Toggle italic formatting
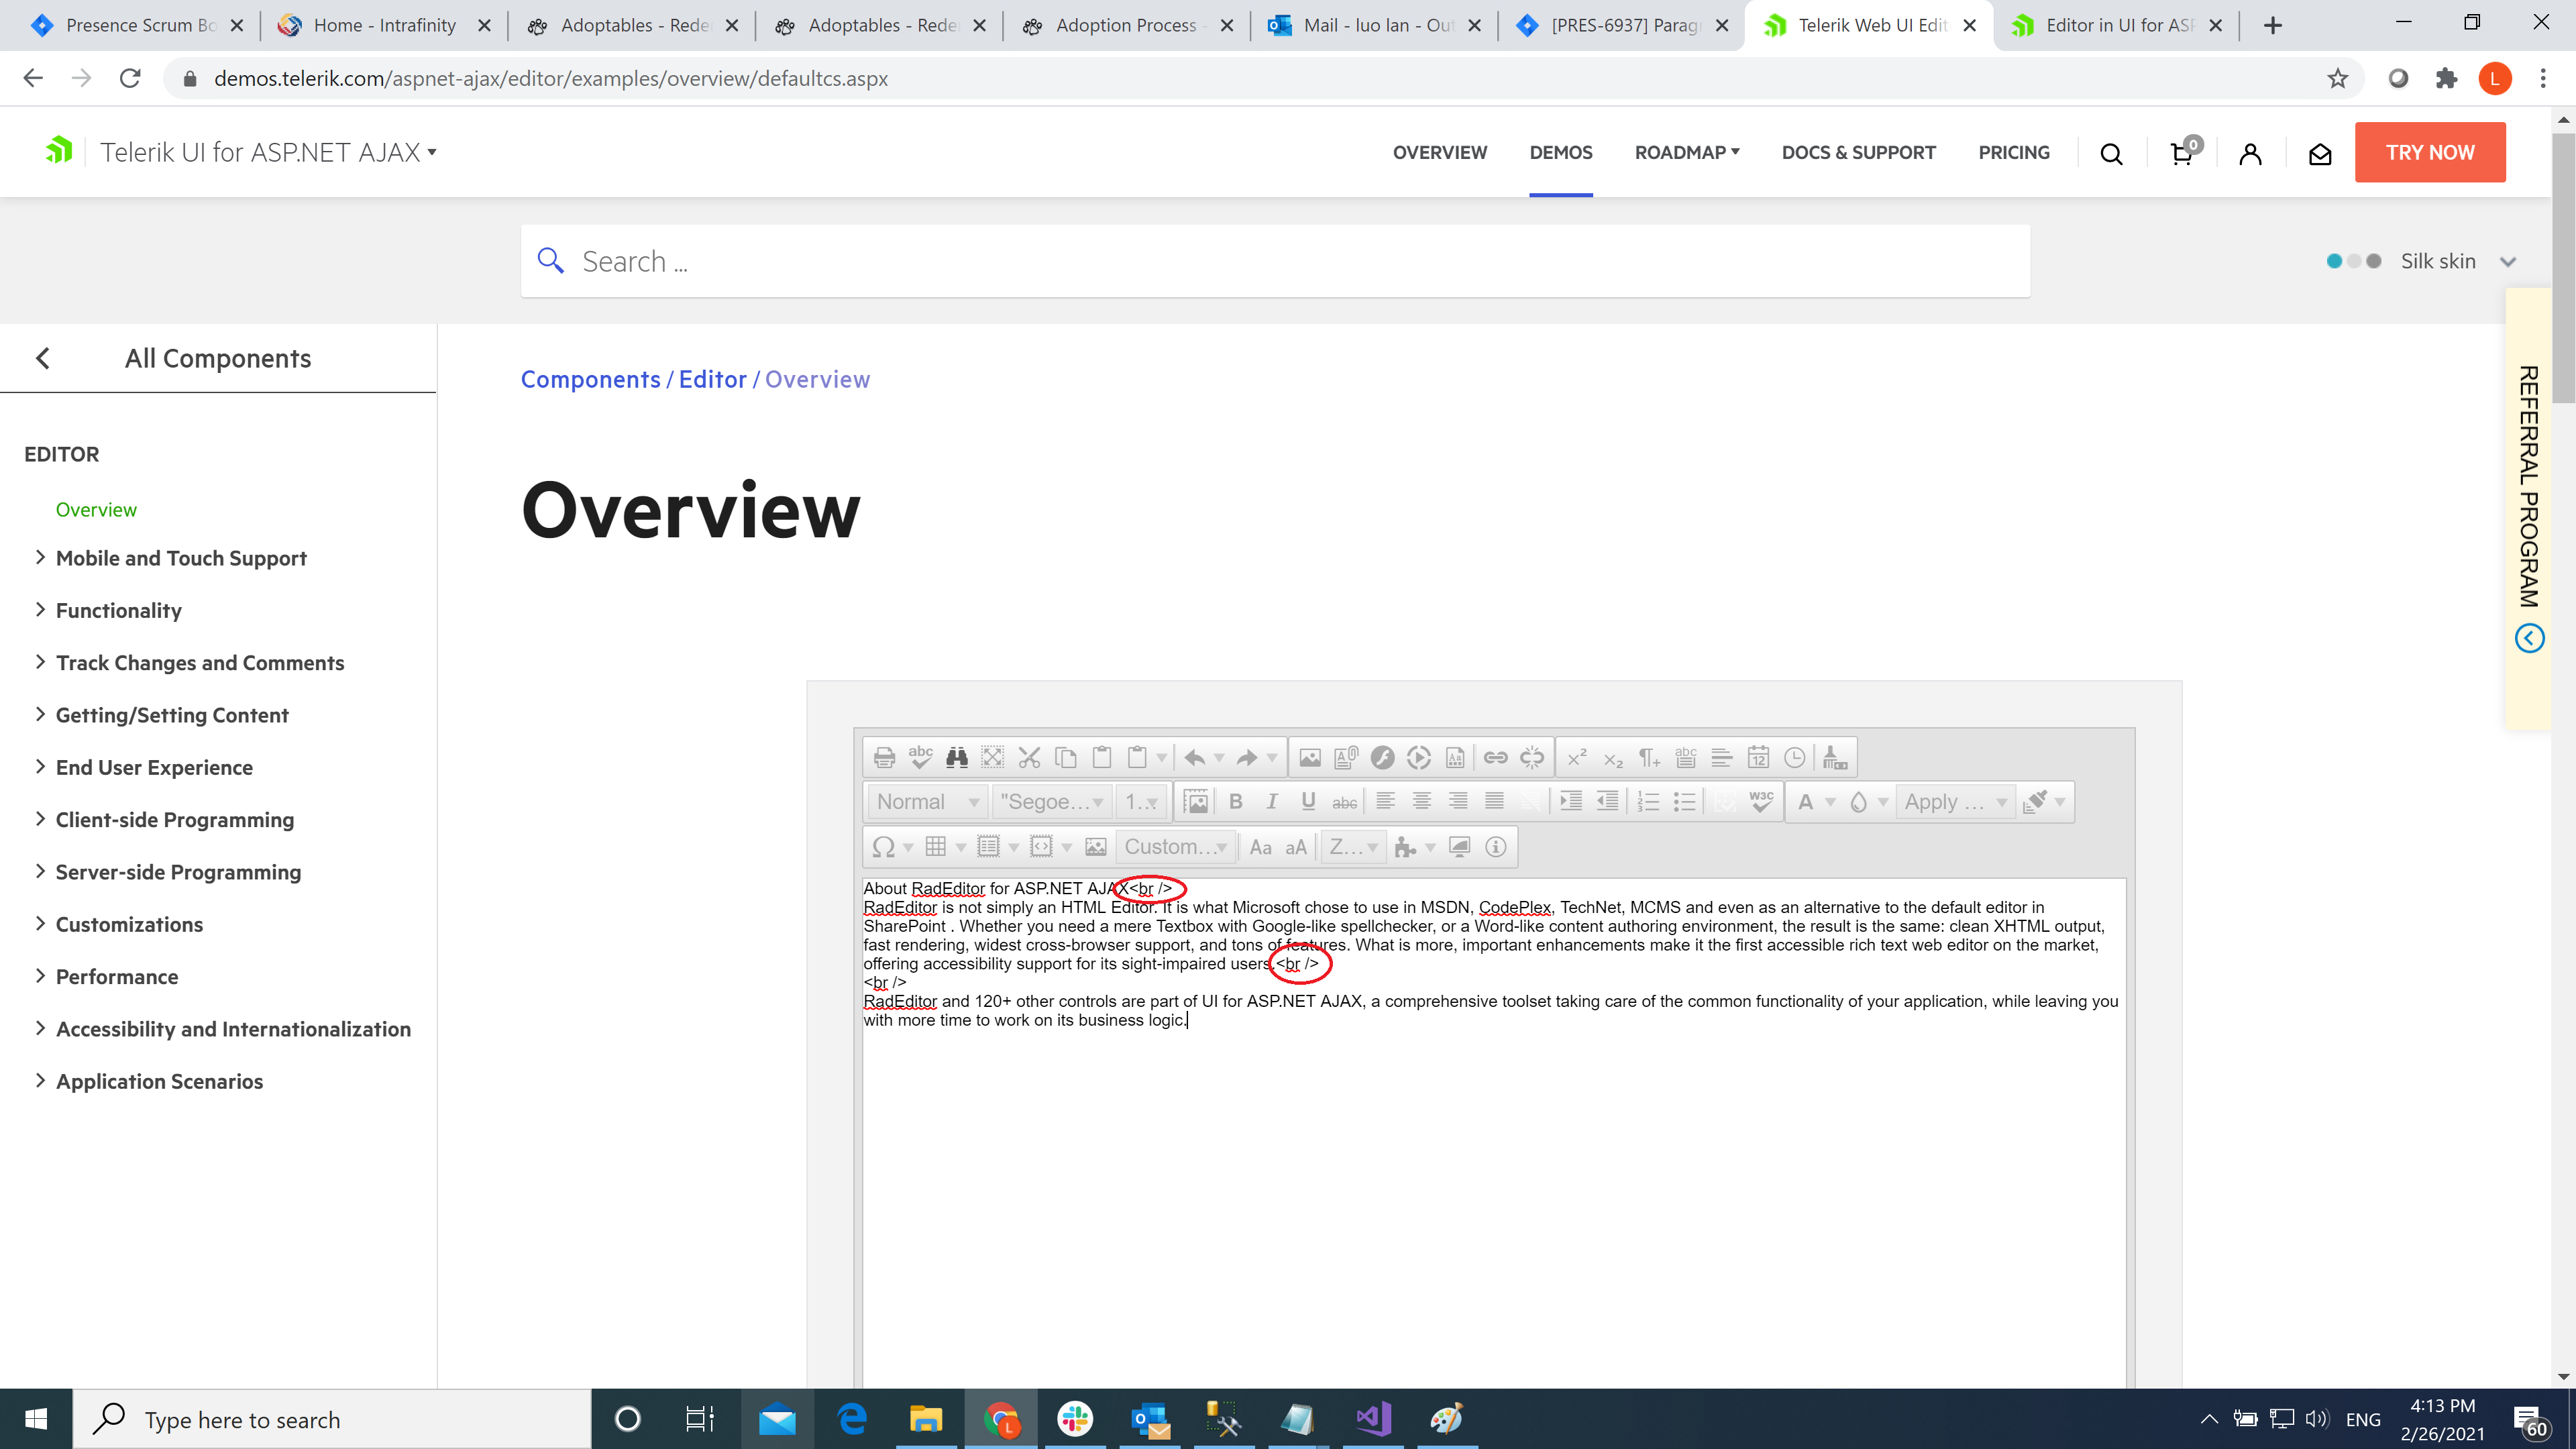This screenshot has width=2576, height=1449. 1272,802
